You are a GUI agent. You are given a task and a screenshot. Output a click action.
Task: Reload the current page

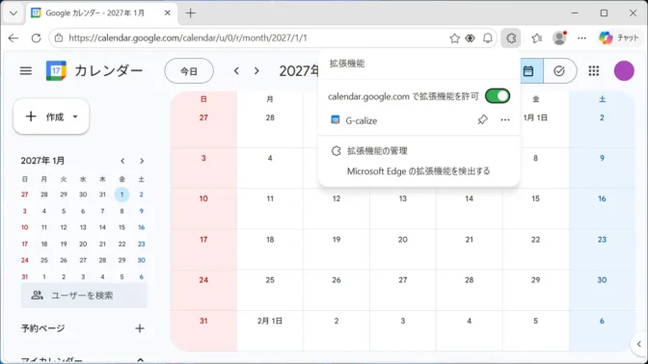pyautogui.click(x=37, y=38)
